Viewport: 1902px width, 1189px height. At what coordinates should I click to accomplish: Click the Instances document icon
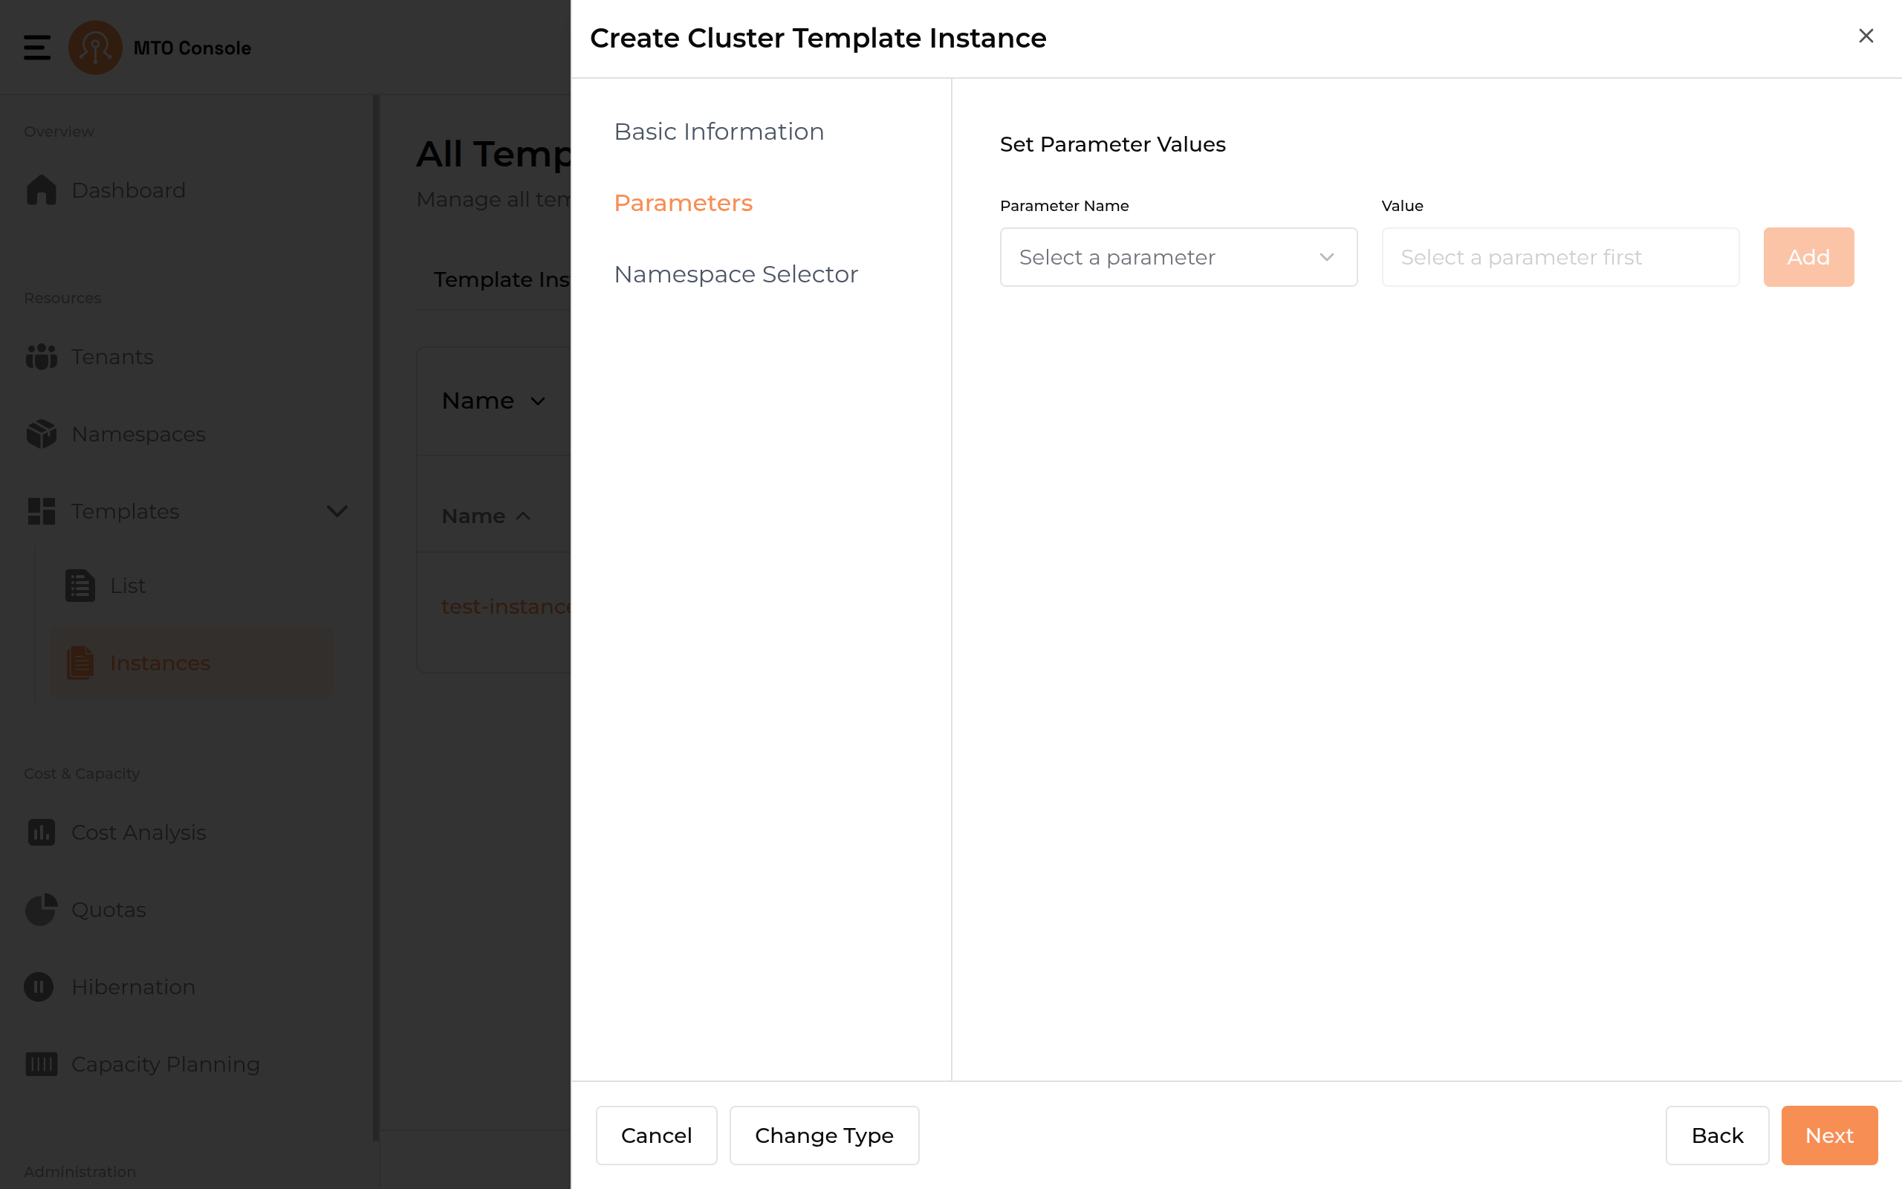[x=79, y=662]
